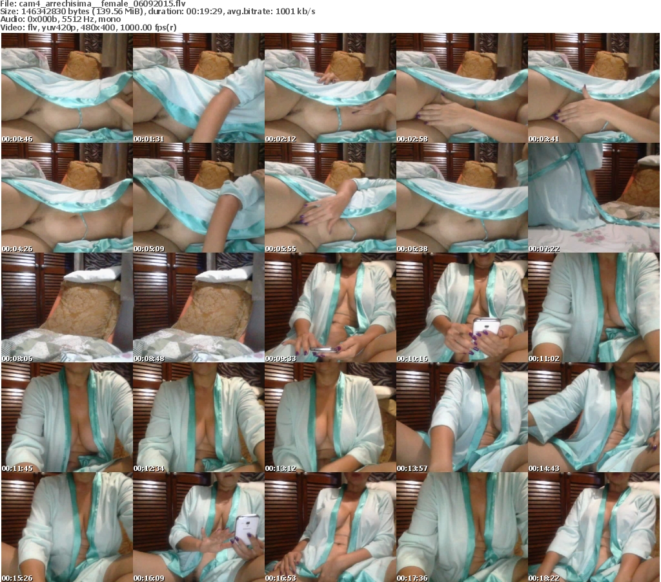Open the thumbnail marked 00:13:57
661x582 pixels.
(x=462, y=417)
